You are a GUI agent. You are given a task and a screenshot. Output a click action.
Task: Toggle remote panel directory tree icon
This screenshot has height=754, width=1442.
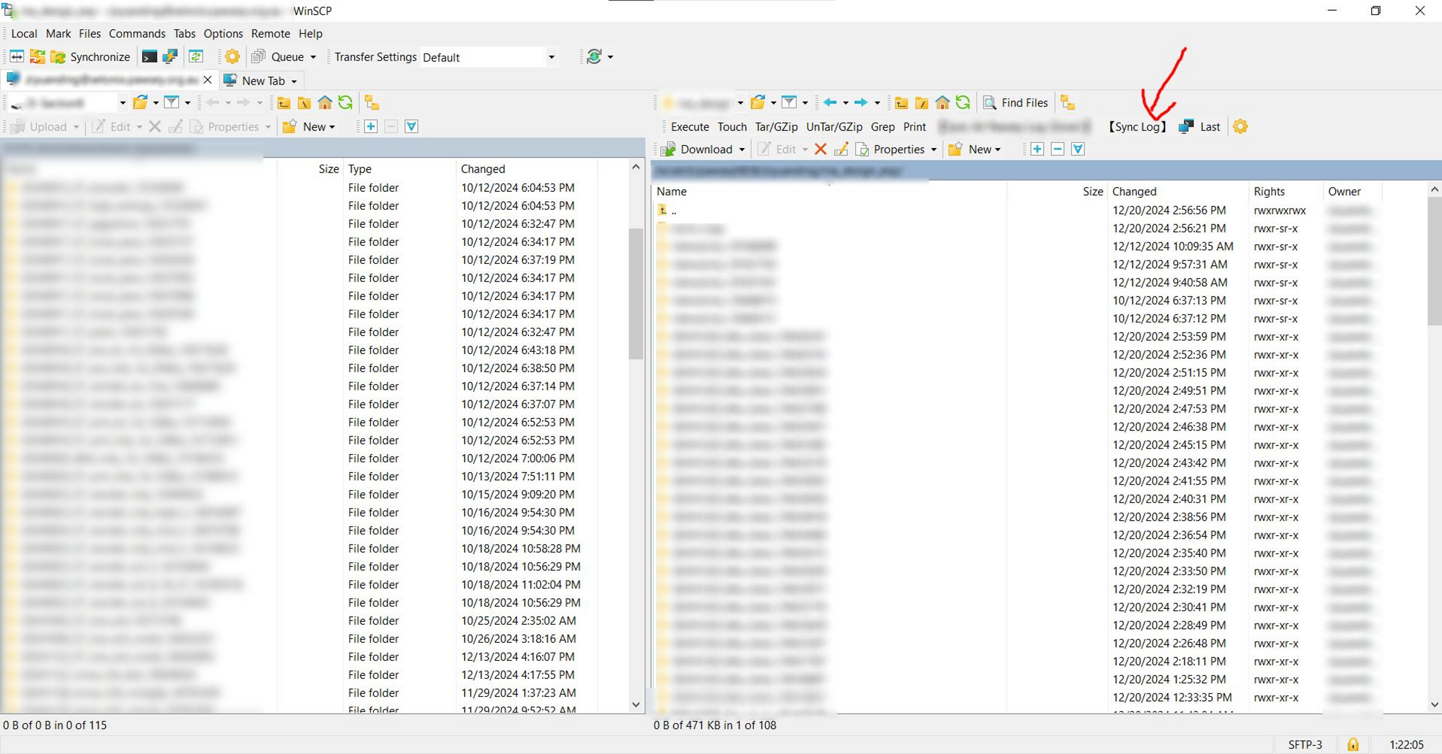1068,103
